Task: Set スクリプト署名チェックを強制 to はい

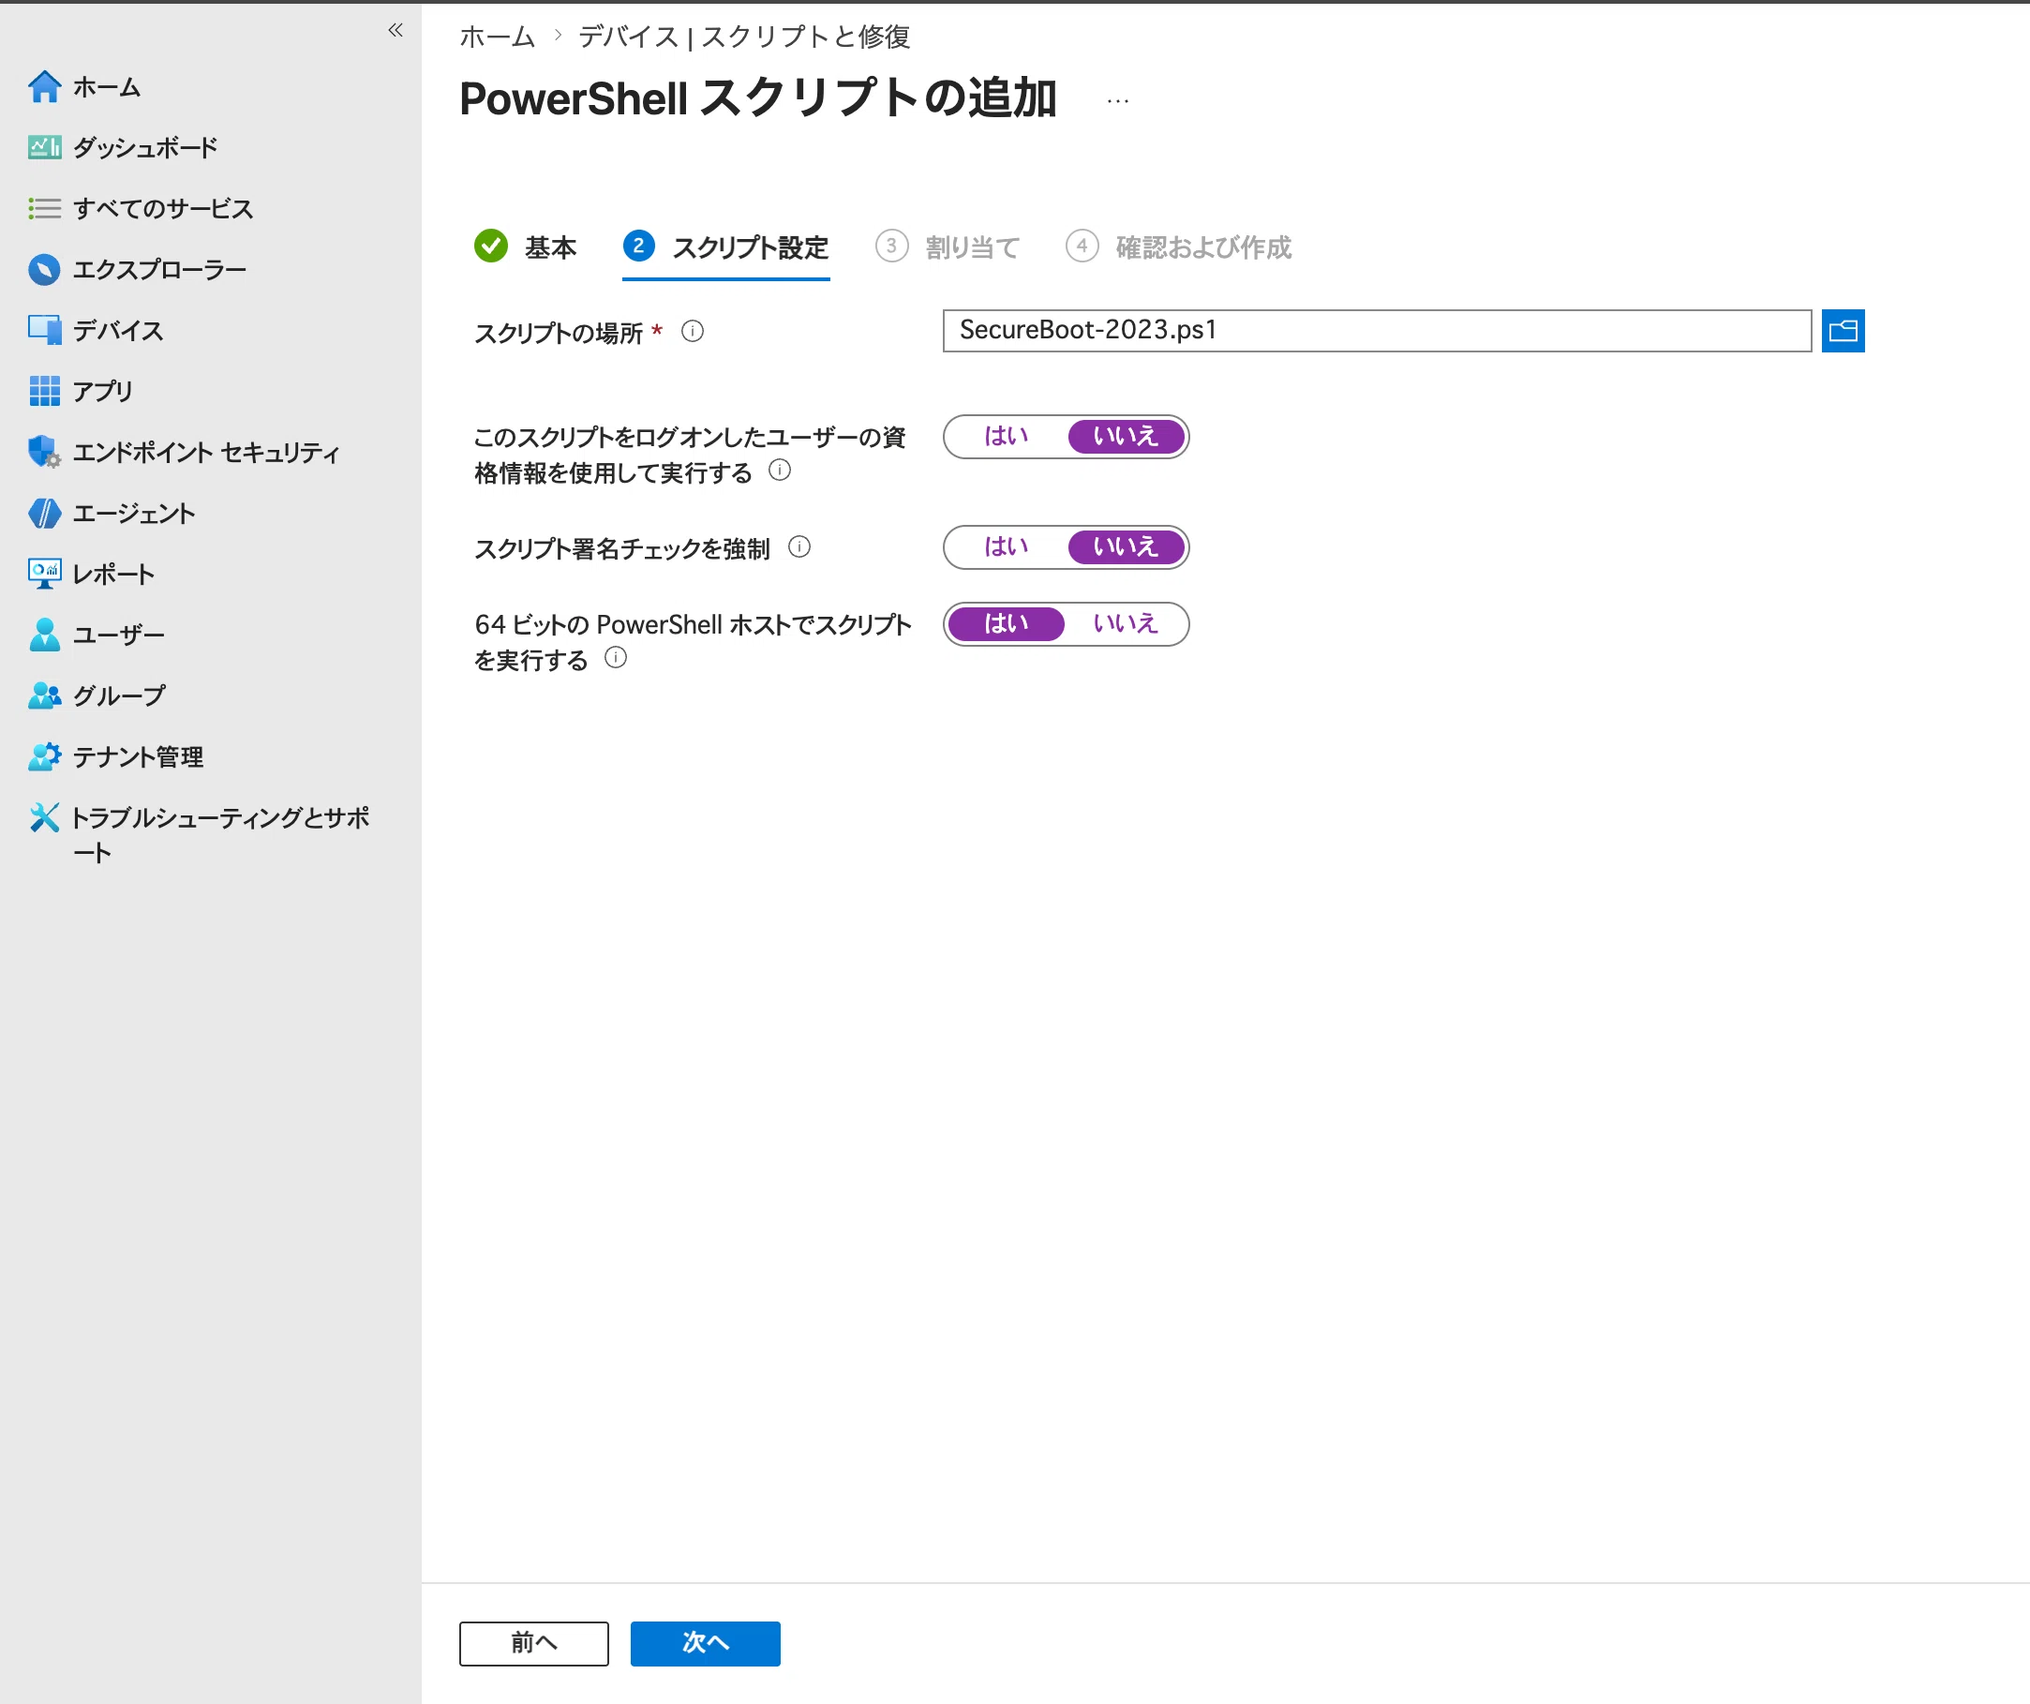Action: (1006, 547)
